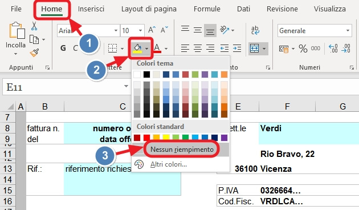Expand the borders dropdown arrow
Screen dimensions: 359x210
(x=123, y=49)
